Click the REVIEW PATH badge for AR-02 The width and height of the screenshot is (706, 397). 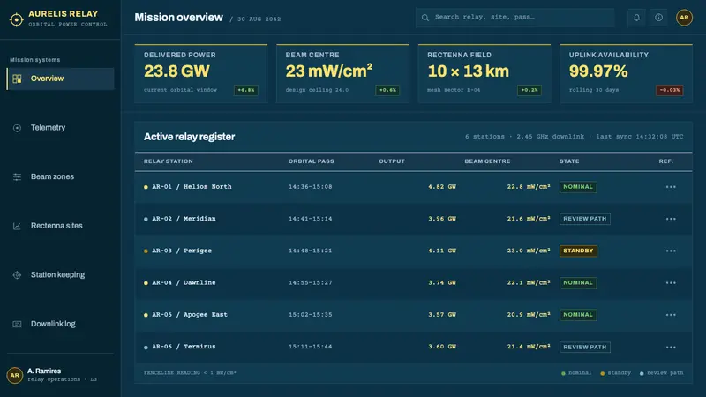coord(584,219)
